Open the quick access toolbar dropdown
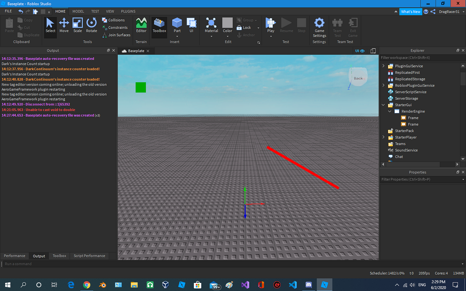This screenshot has width=466, height=291. pos(49,12)
